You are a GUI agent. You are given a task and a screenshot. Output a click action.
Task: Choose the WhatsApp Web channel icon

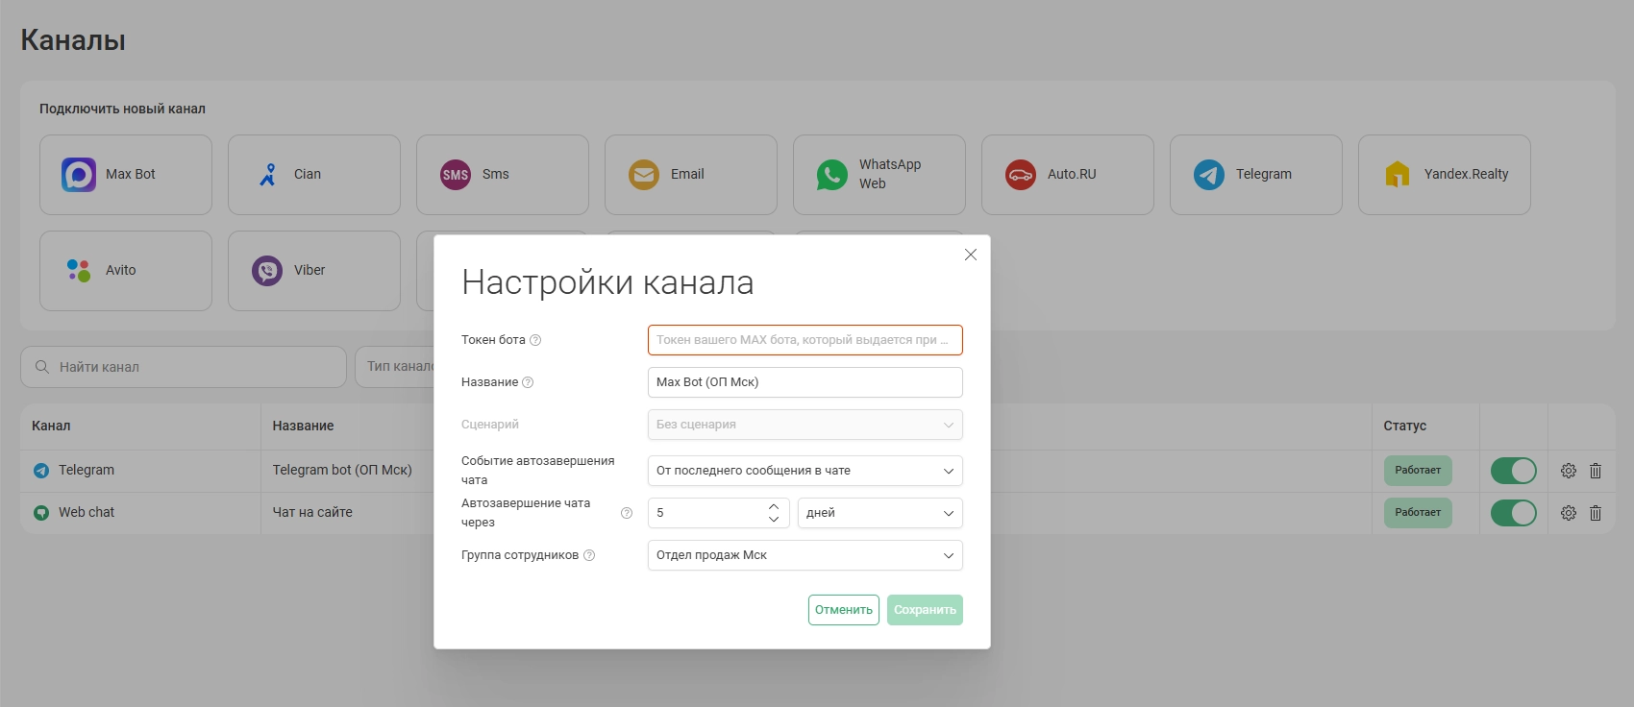(x=832, y=175)
